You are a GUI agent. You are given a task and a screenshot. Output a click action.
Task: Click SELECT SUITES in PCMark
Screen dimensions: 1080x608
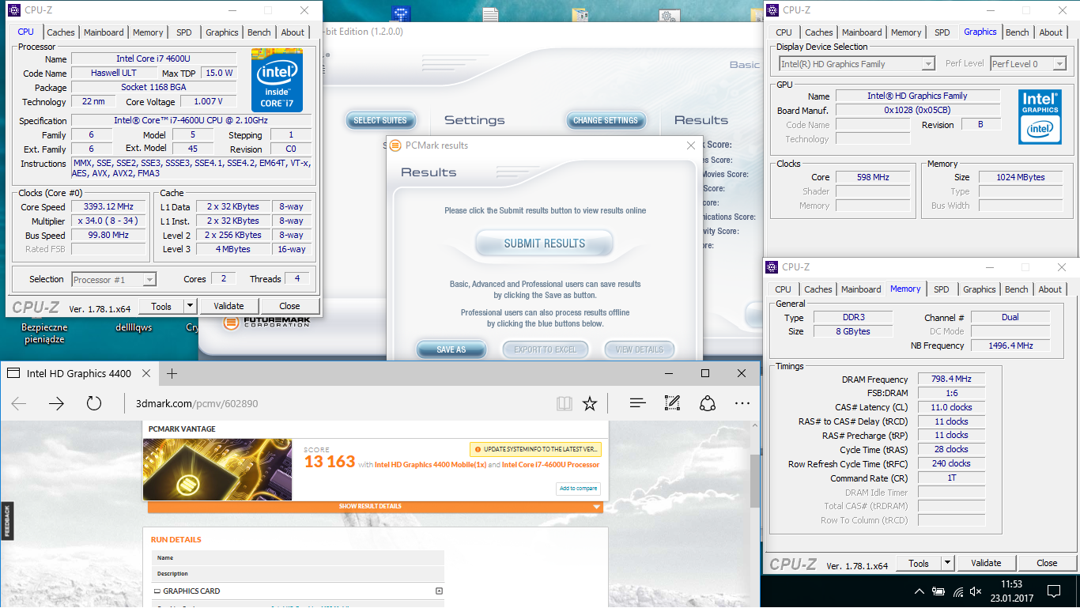pos(380,120)
